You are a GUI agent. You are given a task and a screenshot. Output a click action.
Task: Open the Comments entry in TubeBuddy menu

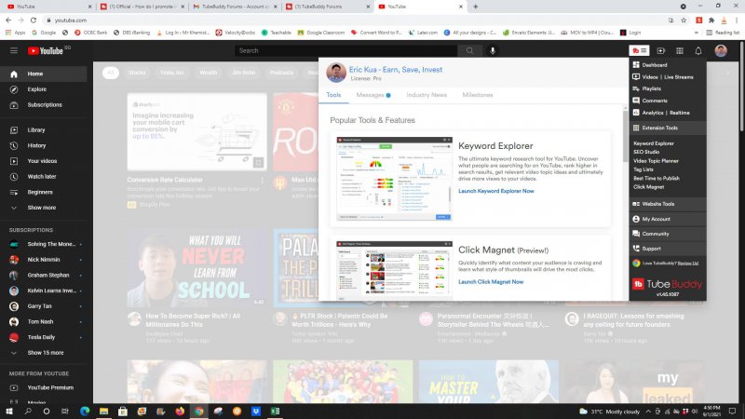[x=654, y=101]
